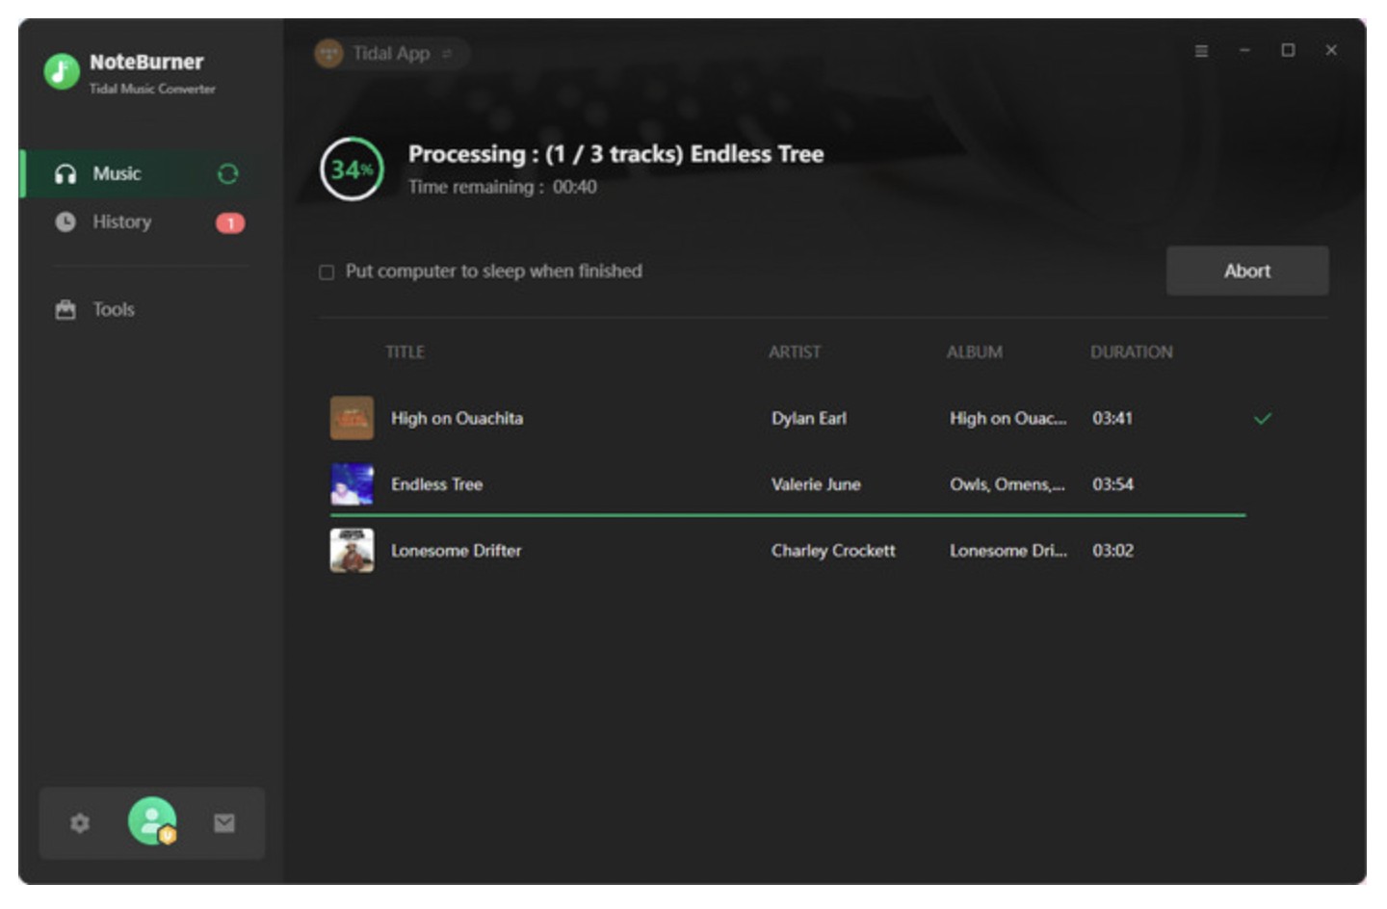Enable Put computer to sleep when finished
The image size is (1387, 909).
327,273
